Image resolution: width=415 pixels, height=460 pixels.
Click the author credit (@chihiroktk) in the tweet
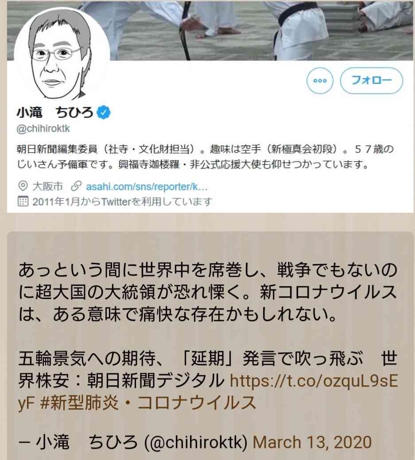click(196, 442)
